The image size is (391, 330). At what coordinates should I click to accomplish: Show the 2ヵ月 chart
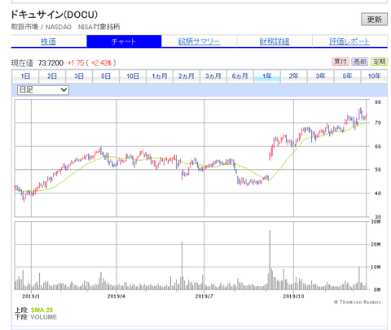pos(187,76)
